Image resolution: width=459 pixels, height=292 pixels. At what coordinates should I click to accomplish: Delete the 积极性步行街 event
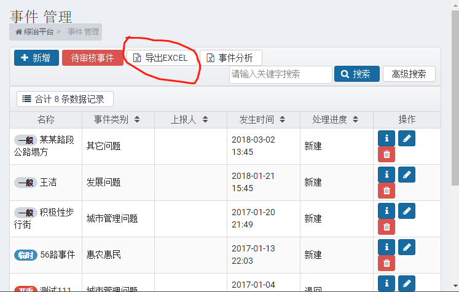[386, 227]
